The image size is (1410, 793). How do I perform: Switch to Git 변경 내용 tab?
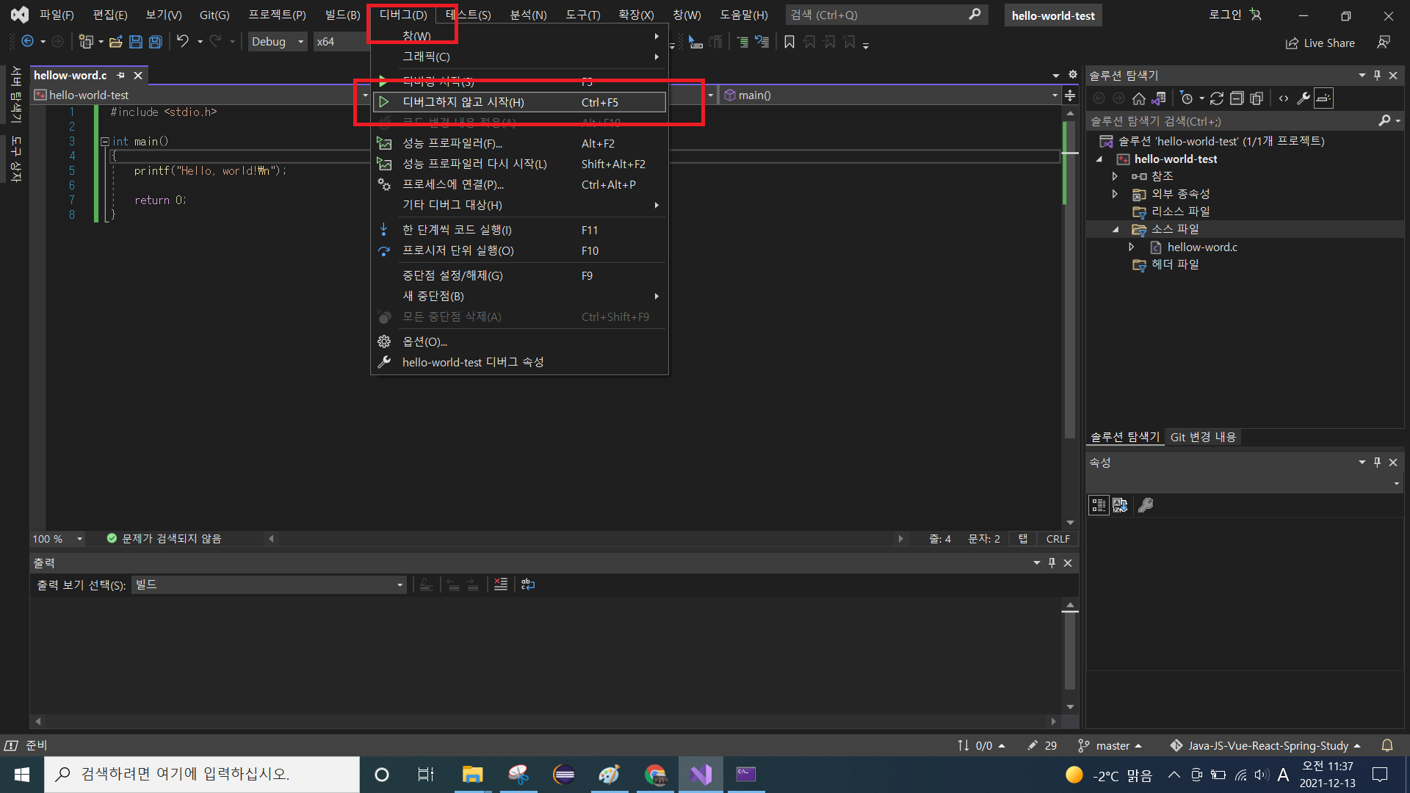pos(1202,437)
